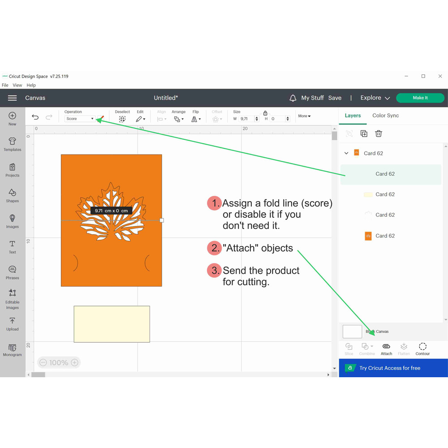Screen dimensions: 448x448
Task: Toggle the size lock aspect ratio
Action: point(265,113)
